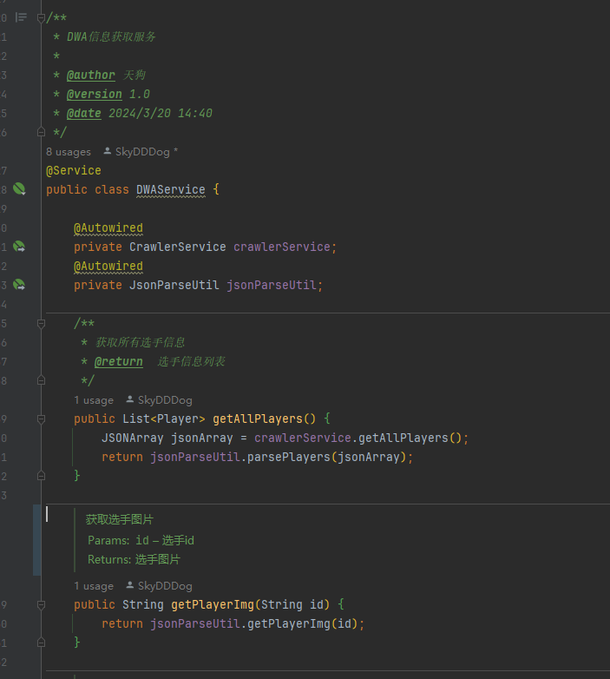Click the getPlayerImg method declaration name
The width and height of the screenshot is (610, 679).
pos(213,604)
